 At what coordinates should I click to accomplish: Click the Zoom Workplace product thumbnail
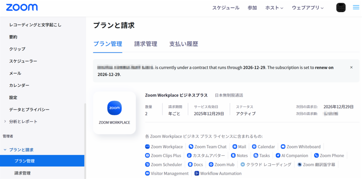114,113
